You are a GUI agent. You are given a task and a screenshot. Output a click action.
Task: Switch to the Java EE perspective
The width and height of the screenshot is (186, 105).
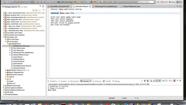tap(164, 2)
